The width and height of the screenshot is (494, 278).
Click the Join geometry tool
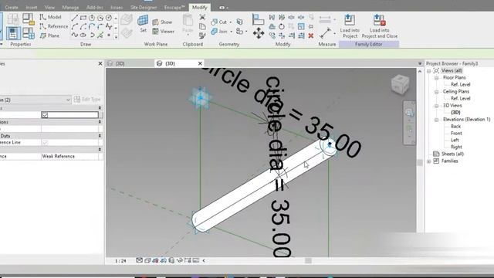(x=219, y=32)
